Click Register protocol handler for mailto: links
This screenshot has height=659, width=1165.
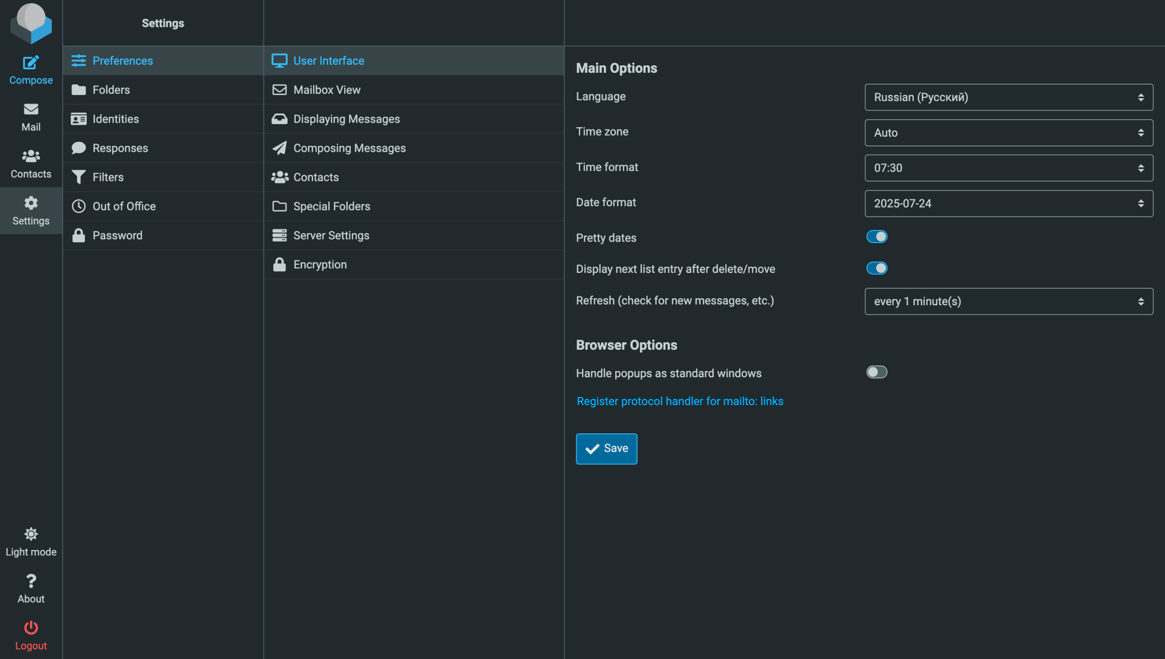pos(680,401)
